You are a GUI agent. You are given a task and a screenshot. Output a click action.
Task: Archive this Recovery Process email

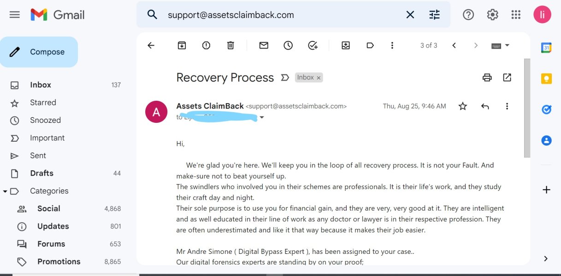(182, 45)
